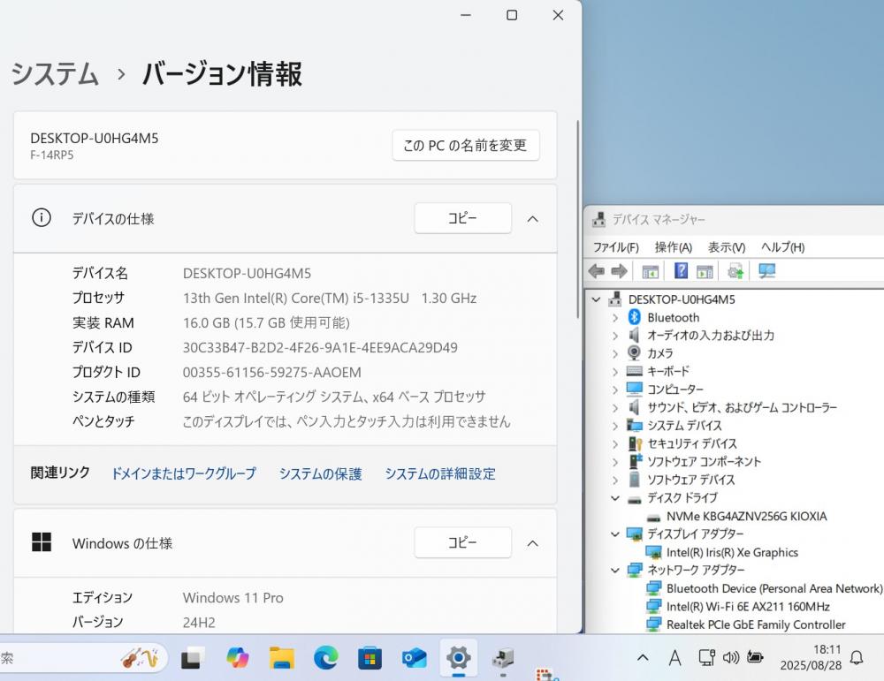
Task: Open the システムの保護 link
Action: 321,473
